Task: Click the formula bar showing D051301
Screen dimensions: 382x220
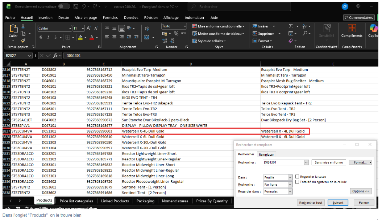Action: tap(220, 56)
